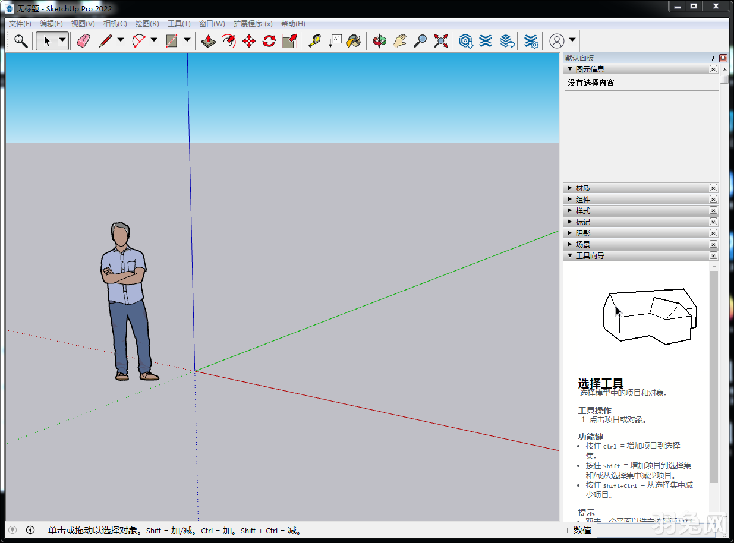Screen dimensions: 734x543
Task: Close the 场景 panel section
Action: 713,244
